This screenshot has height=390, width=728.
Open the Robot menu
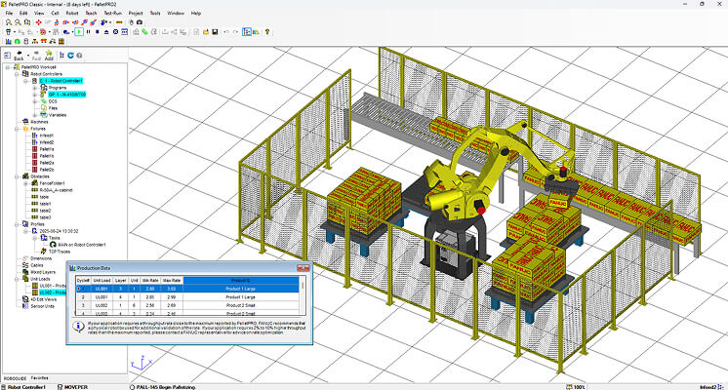(72, 13)
